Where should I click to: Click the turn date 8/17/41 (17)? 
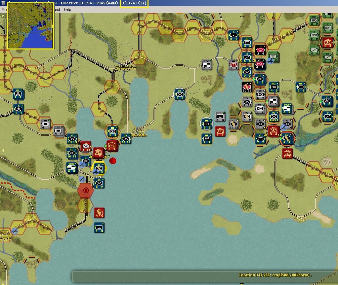[134, 3]
